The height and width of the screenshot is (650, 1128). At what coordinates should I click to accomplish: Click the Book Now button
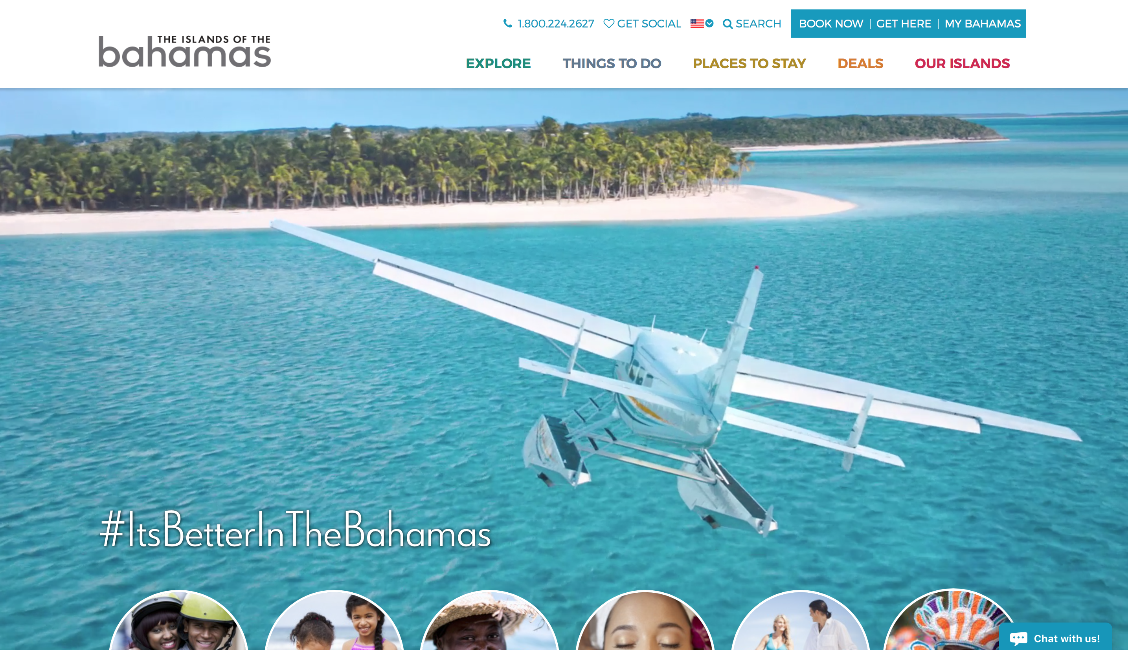pos(831,24)
